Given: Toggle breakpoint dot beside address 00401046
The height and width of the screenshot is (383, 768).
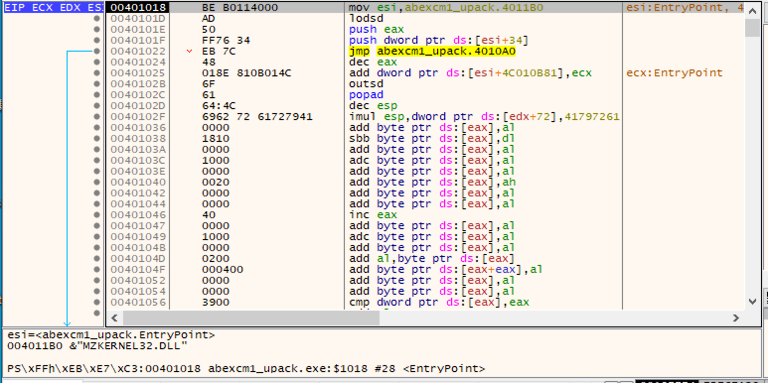Looking at the screenshot, I should click(x=97, y=215).
